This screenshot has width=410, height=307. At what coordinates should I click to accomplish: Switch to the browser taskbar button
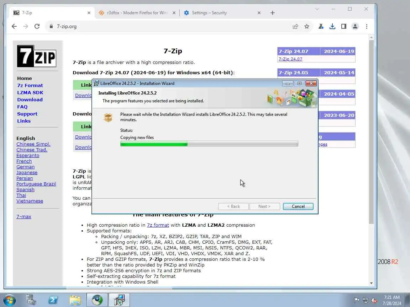pyautogui.click(x=97, y=300)
